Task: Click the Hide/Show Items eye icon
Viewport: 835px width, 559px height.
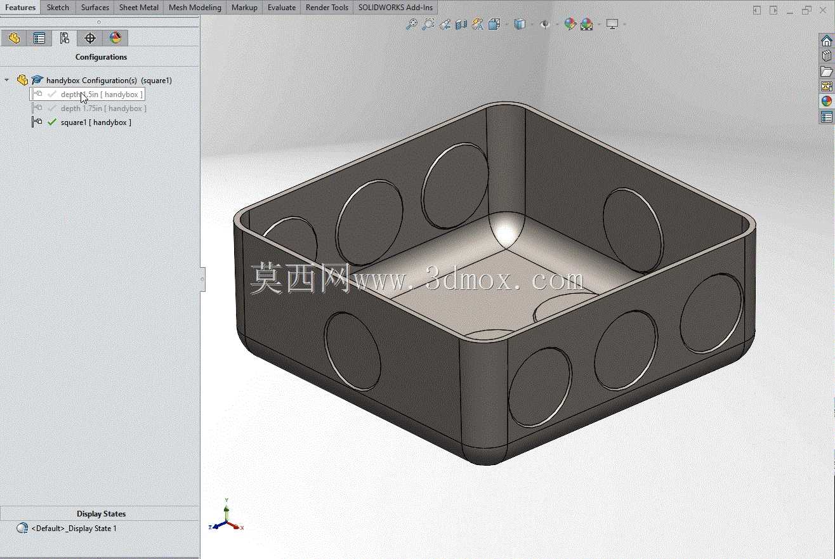Action: coord(544,24)
